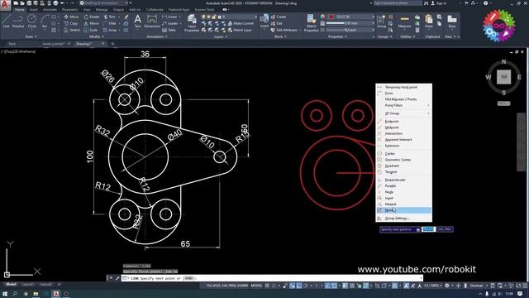The width and height of the screenshot is (529, 298).
Task: Click the Measure utility
Action: tap(404, 22)
